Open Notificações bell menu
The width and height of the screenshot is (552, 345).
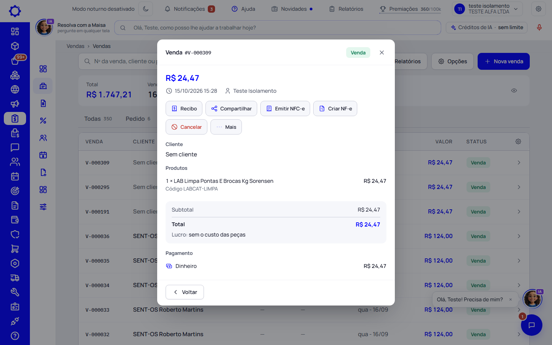click(189, 9)
